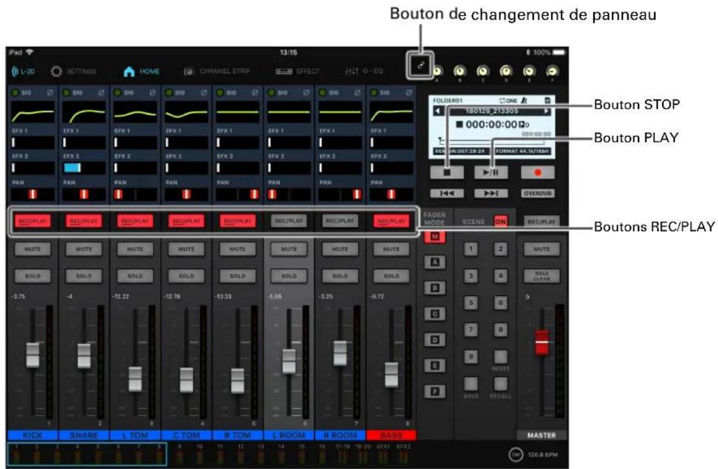Flip phase on the BASS channel
718x469 pixels.
(x=408, y=92)
